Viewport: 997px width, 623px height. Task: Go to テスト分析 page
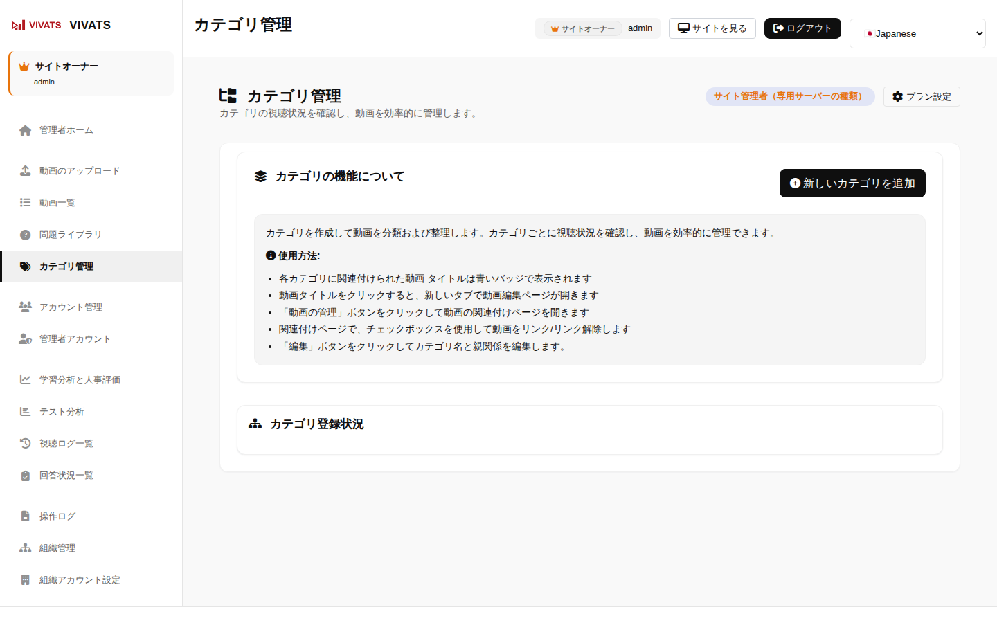91,412
